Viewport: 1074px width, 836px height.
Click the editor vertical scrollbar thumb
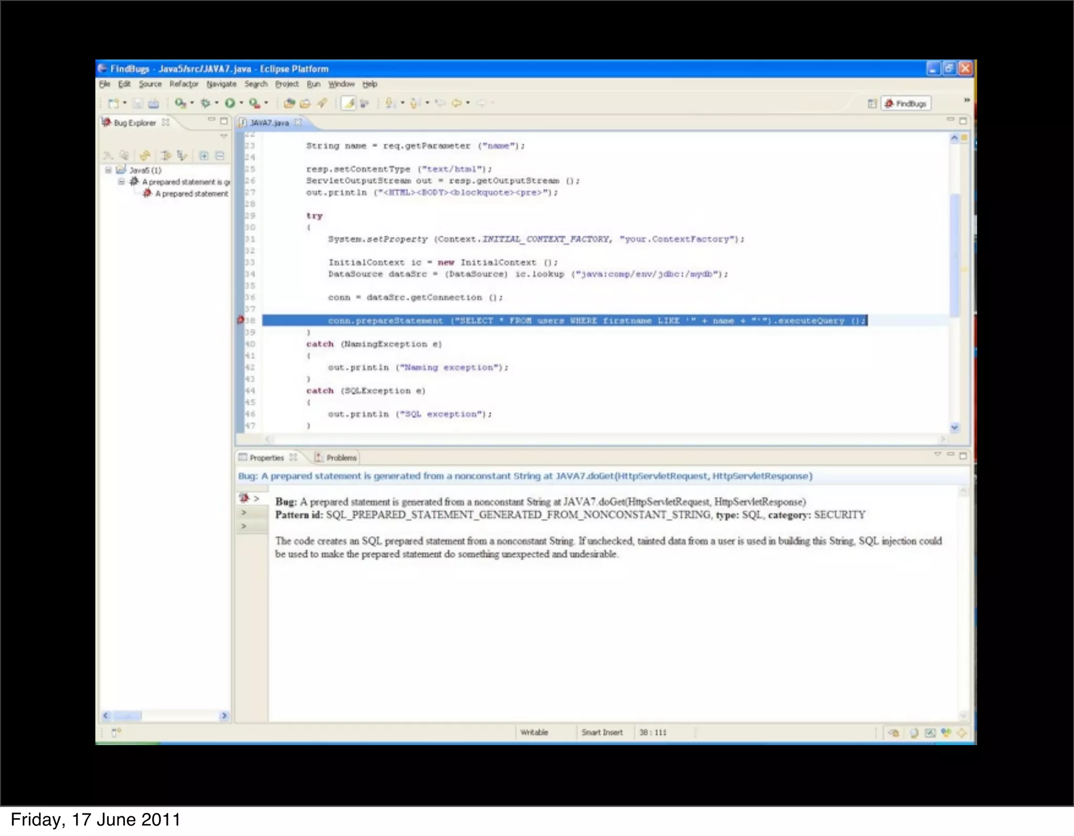[955, 255]
